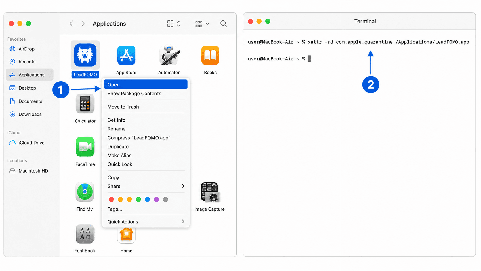Go forward with the Finder forward arrow

(83, 24)
